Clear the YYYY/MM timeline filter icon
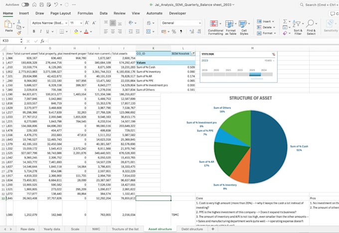 click(274, 54)
